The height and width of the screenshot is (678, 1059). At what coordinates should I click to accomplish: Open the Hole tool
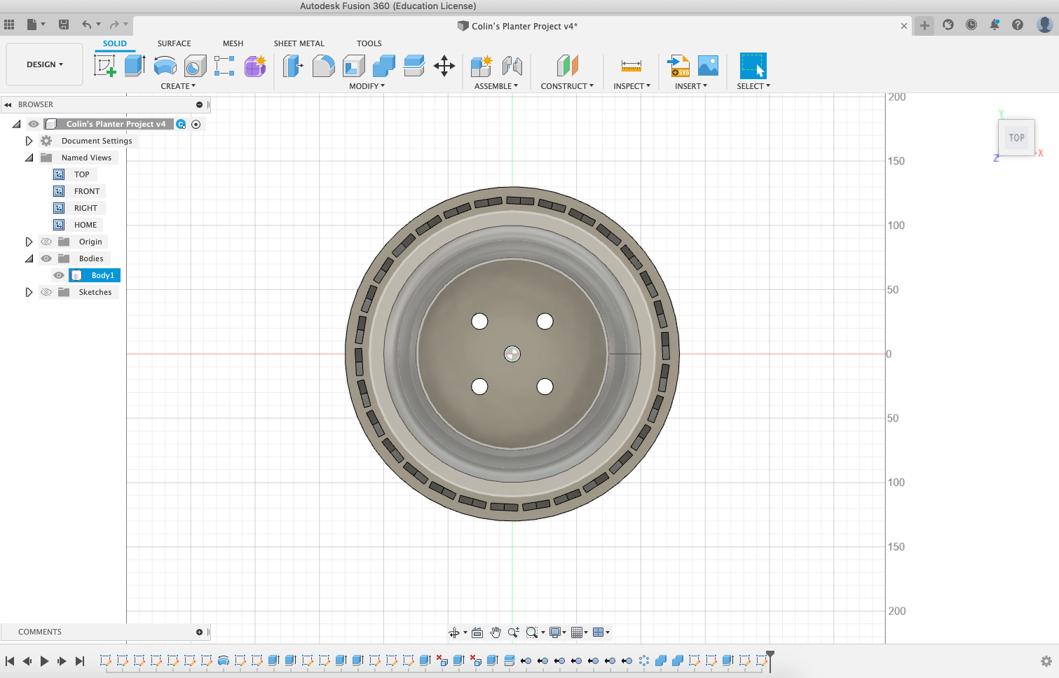coord(195,65)
